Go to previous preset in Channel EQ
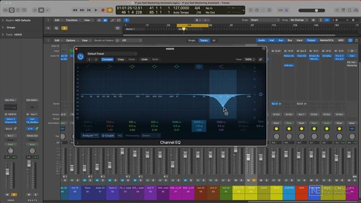This screenshot has height=203, width=361. click(90, 60)
